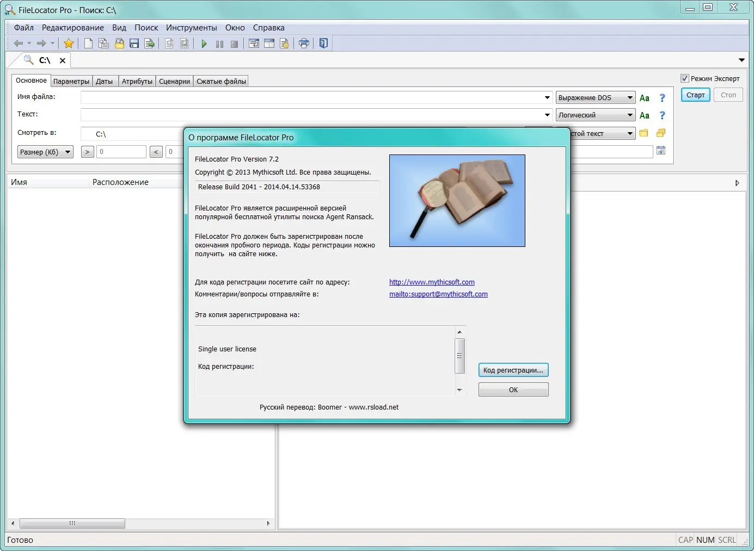754x551 pixels.
Task: Toggle case sensitivity Aa for file name
Action: pos(645,98)
